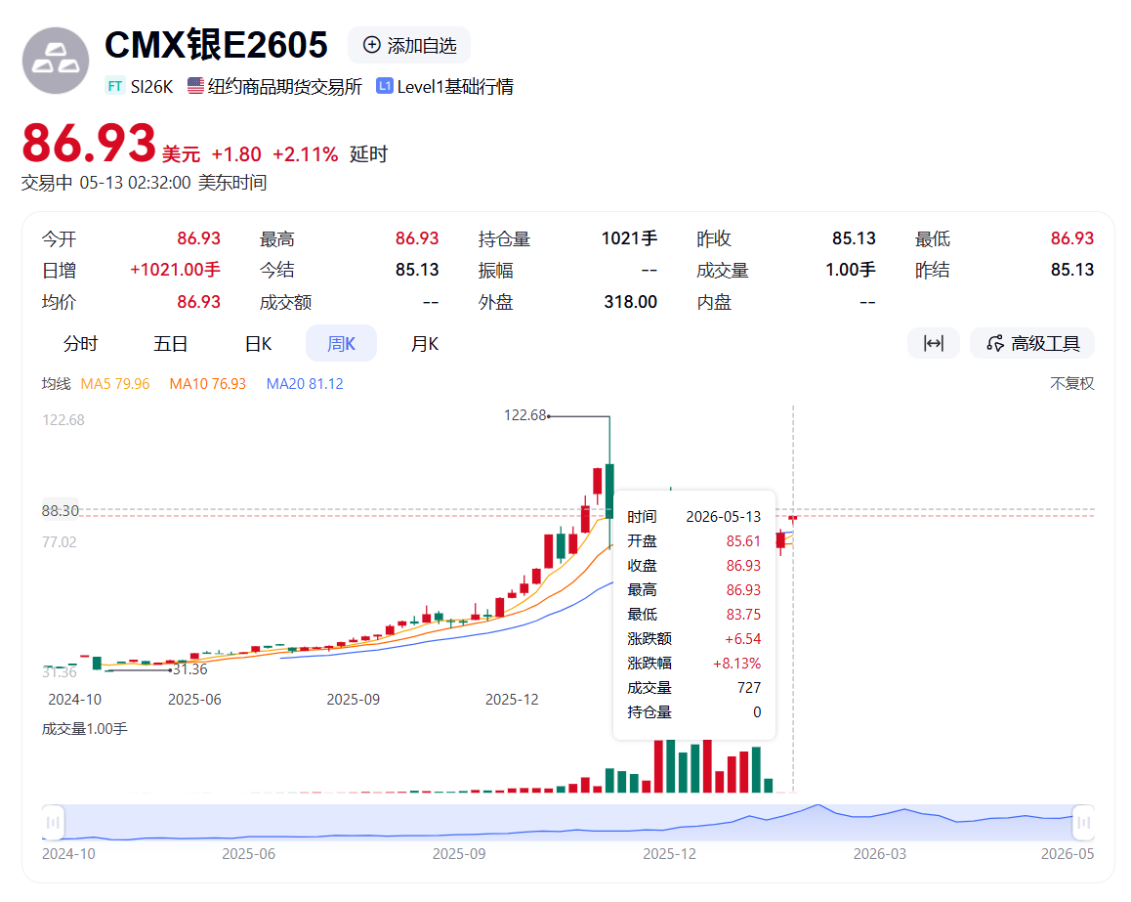
Task: Click the 122.68 high price marker
Action: pyautogui.click(x=525, y=415)
